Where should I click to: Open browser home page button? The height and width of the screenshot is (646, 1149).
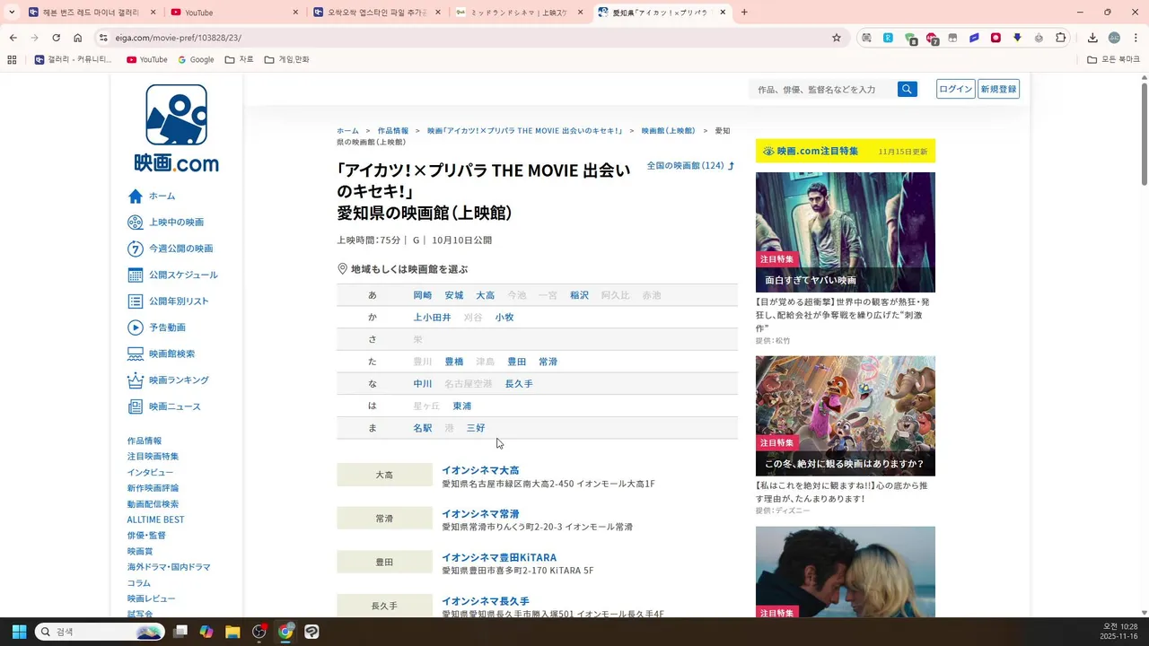pos(78,38)
